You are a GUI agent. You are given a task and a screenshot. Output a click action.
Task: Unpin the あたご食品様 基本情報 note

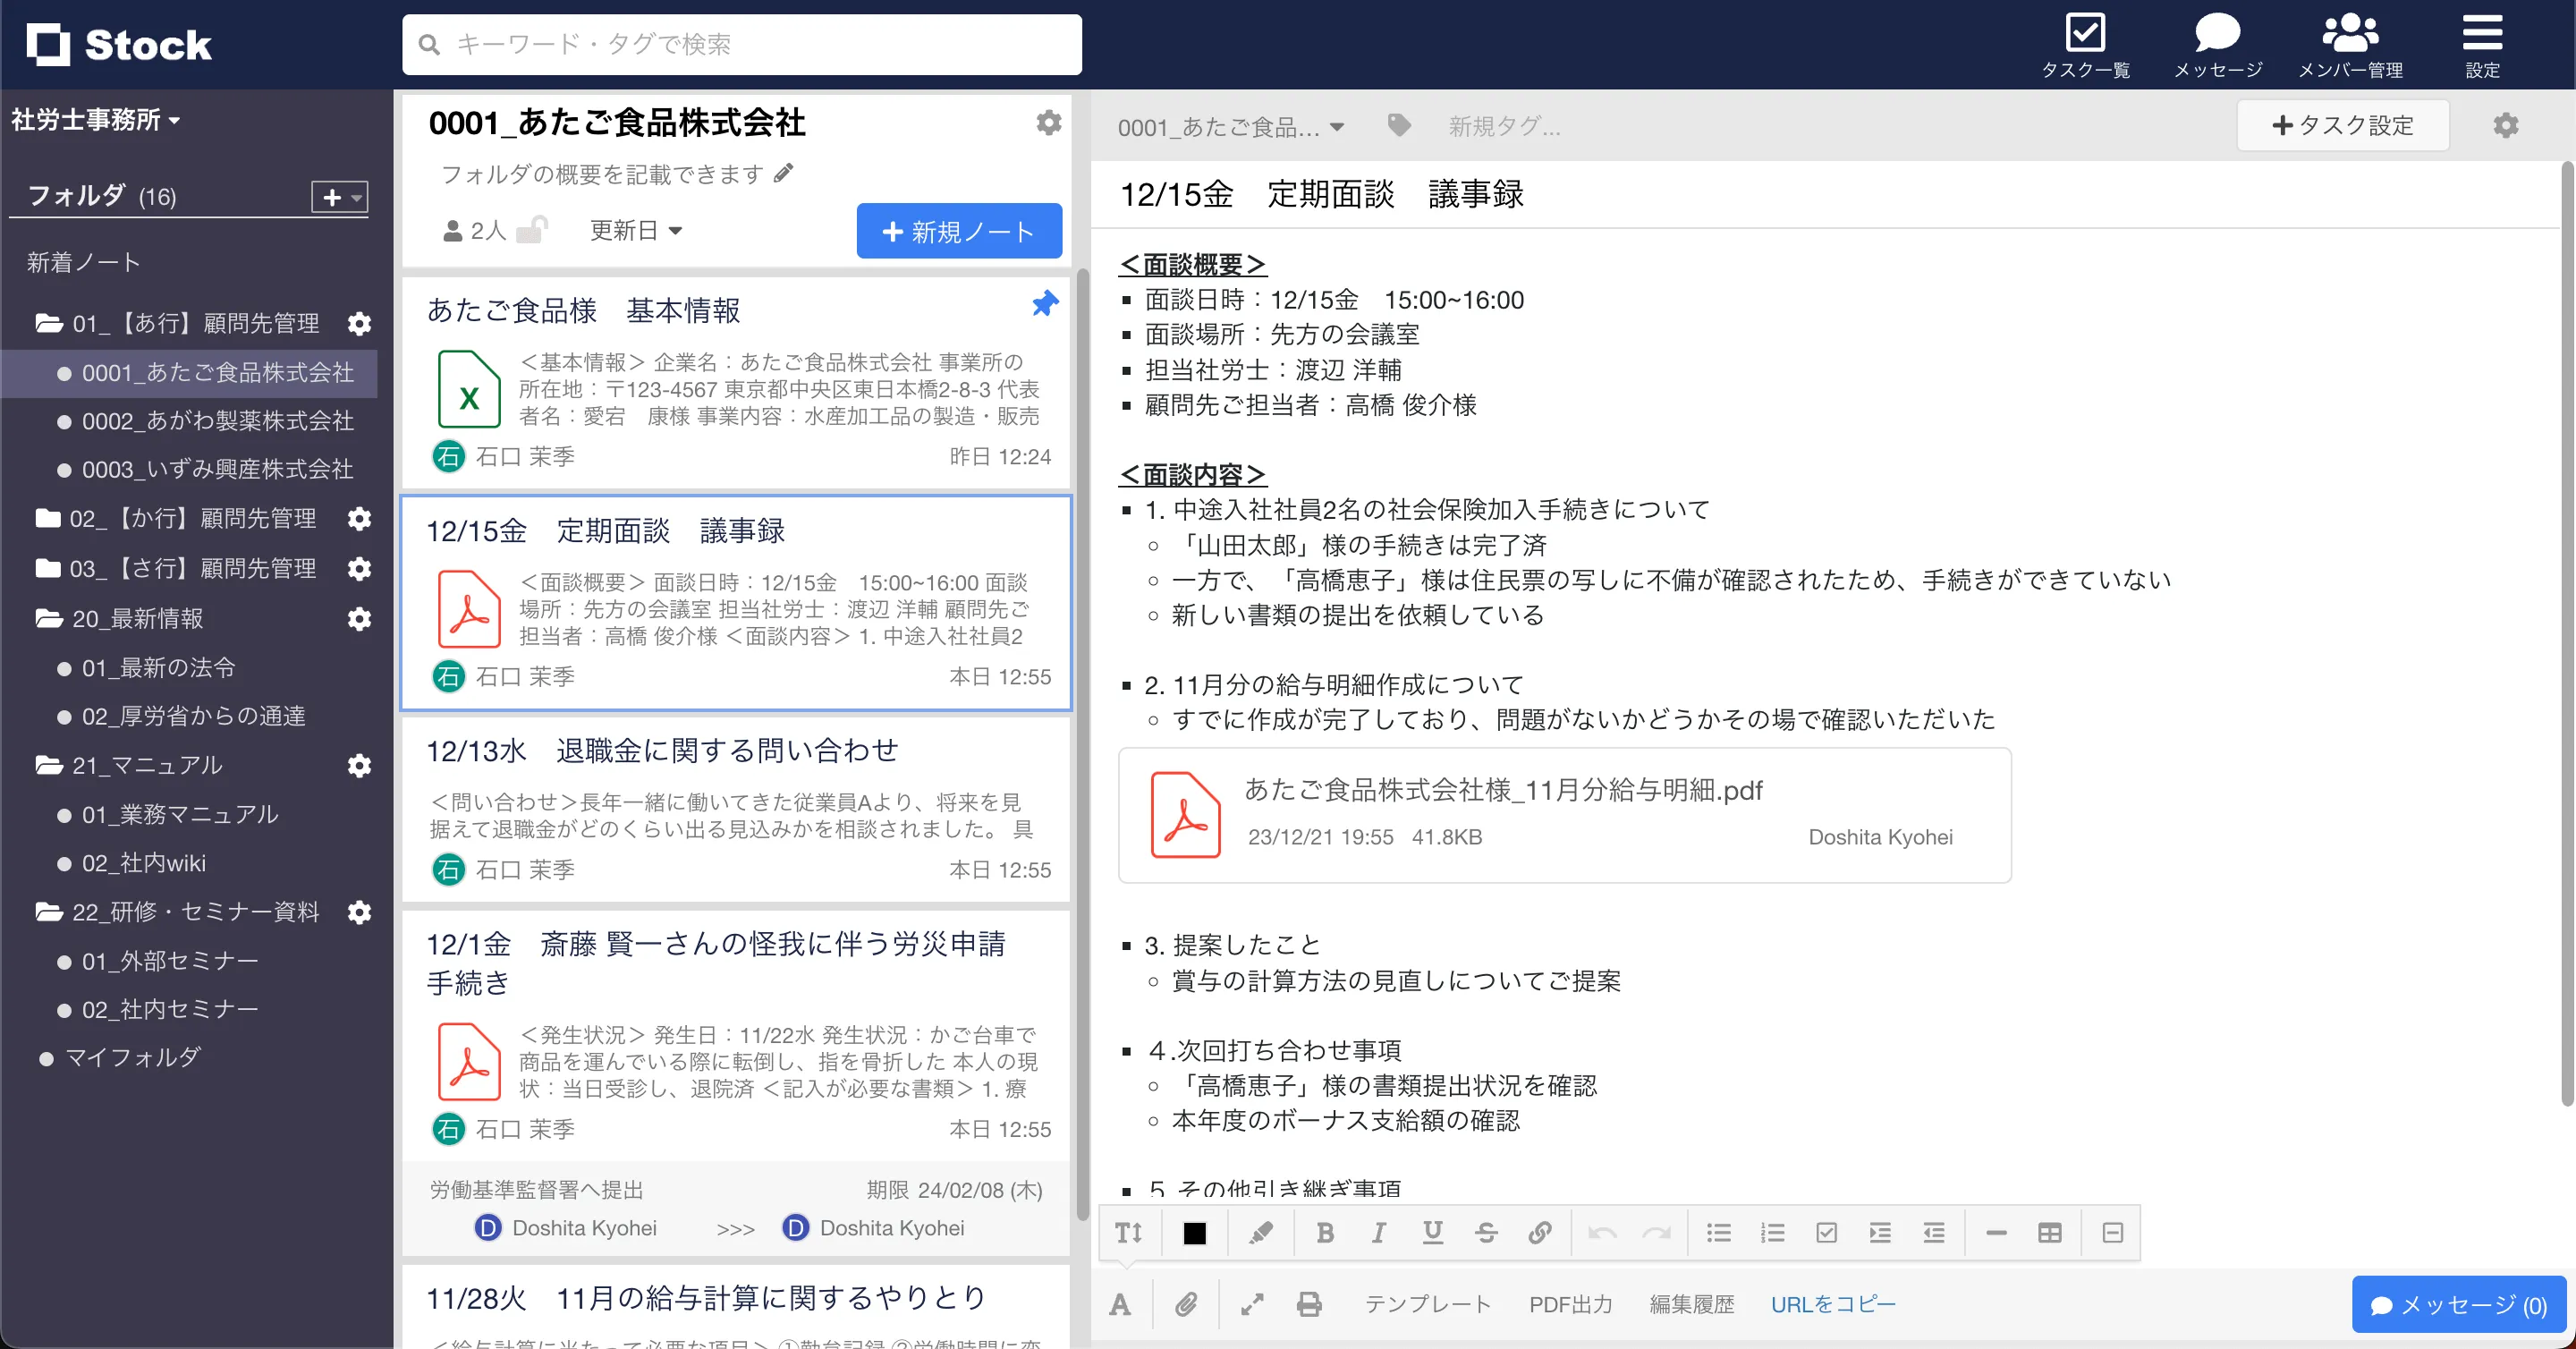coord(1044,304)
